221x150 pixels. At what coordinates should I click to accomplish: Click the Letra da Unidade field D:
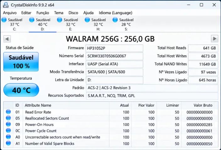pyautogui.click(x=114, y=80)
